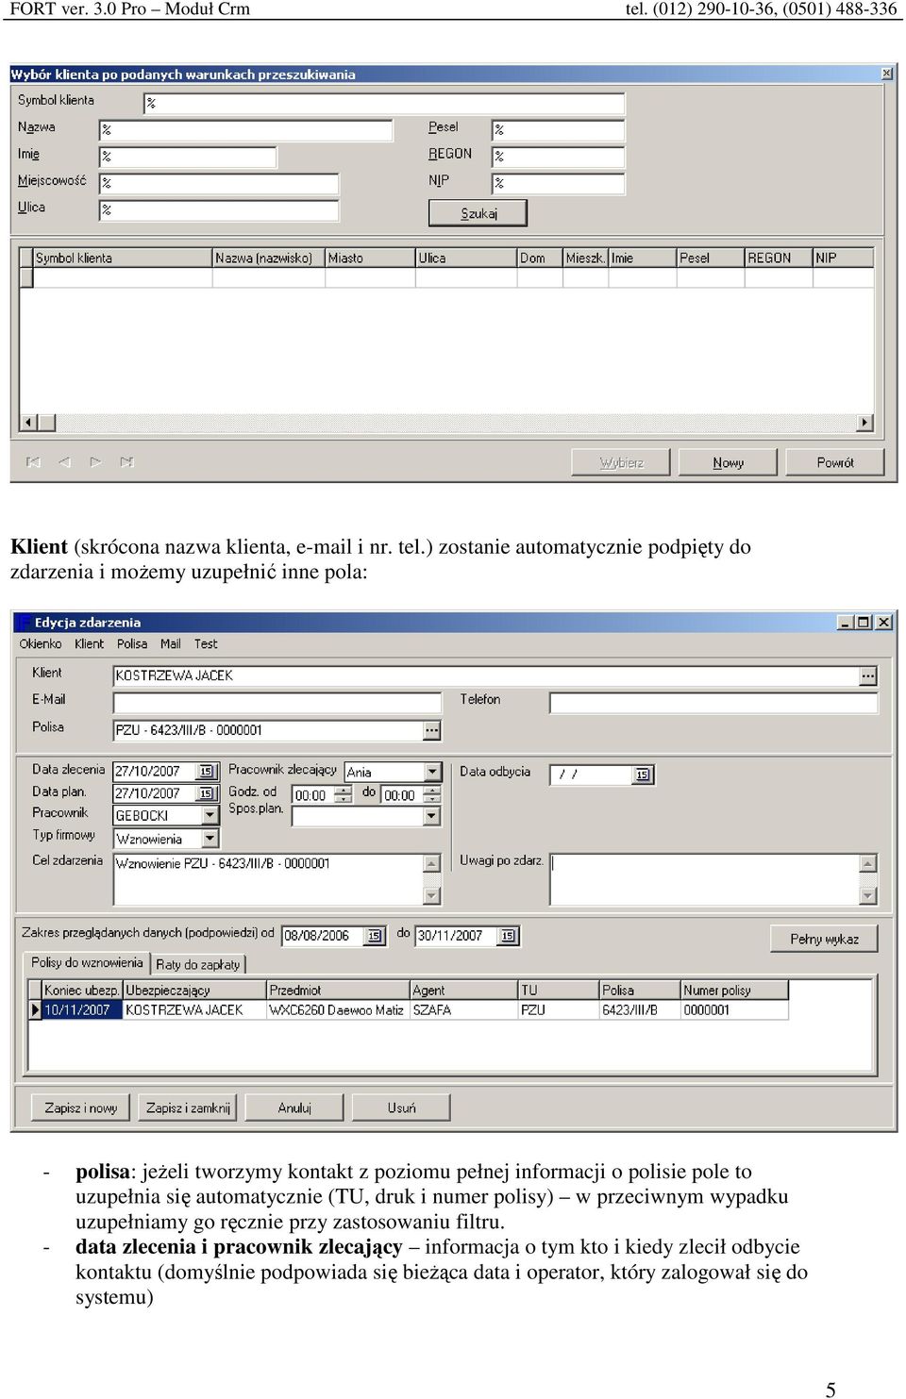Click the REGON search field
Viewport: 906px width, 1399px height.
(x=558, y=157)
